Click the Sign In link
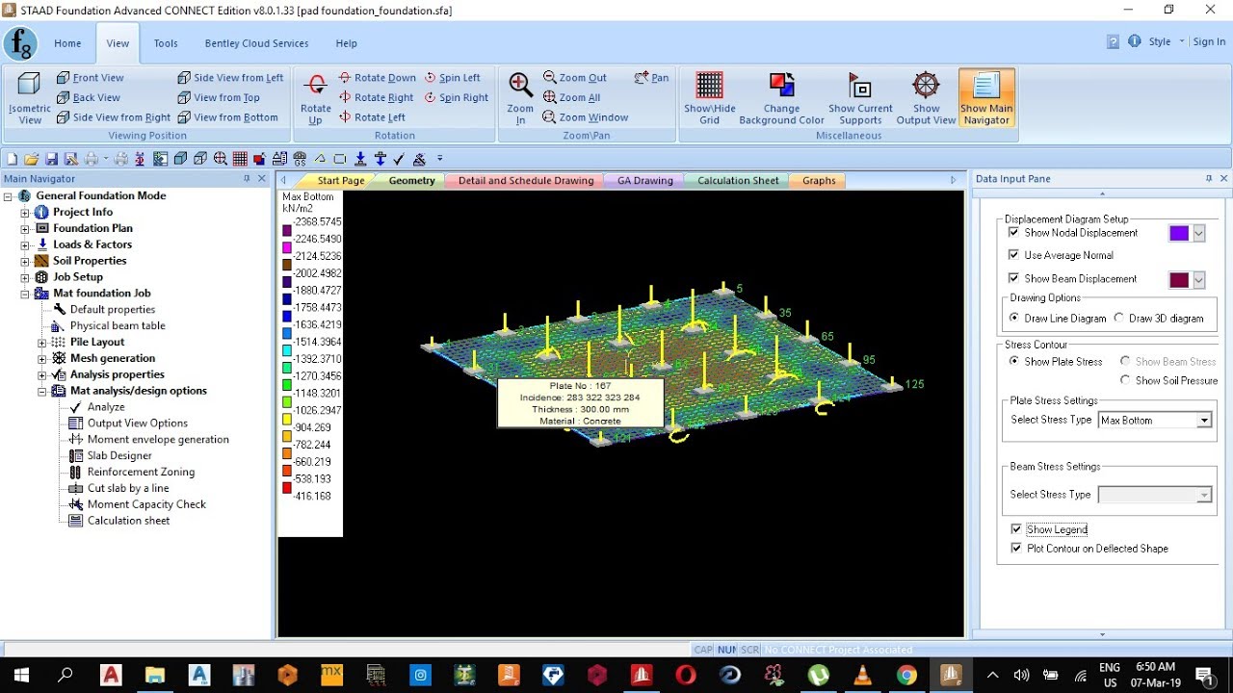Viewport: 1233px width, 693px height. point(1209,41)
